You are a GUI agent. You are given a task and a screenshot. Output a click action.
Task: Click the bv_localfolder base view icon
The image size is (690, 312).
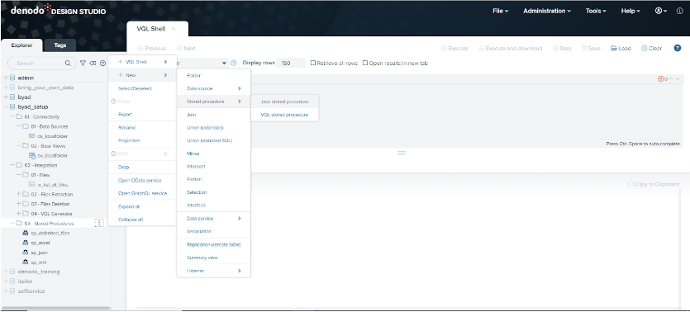[x=32, y=155]
